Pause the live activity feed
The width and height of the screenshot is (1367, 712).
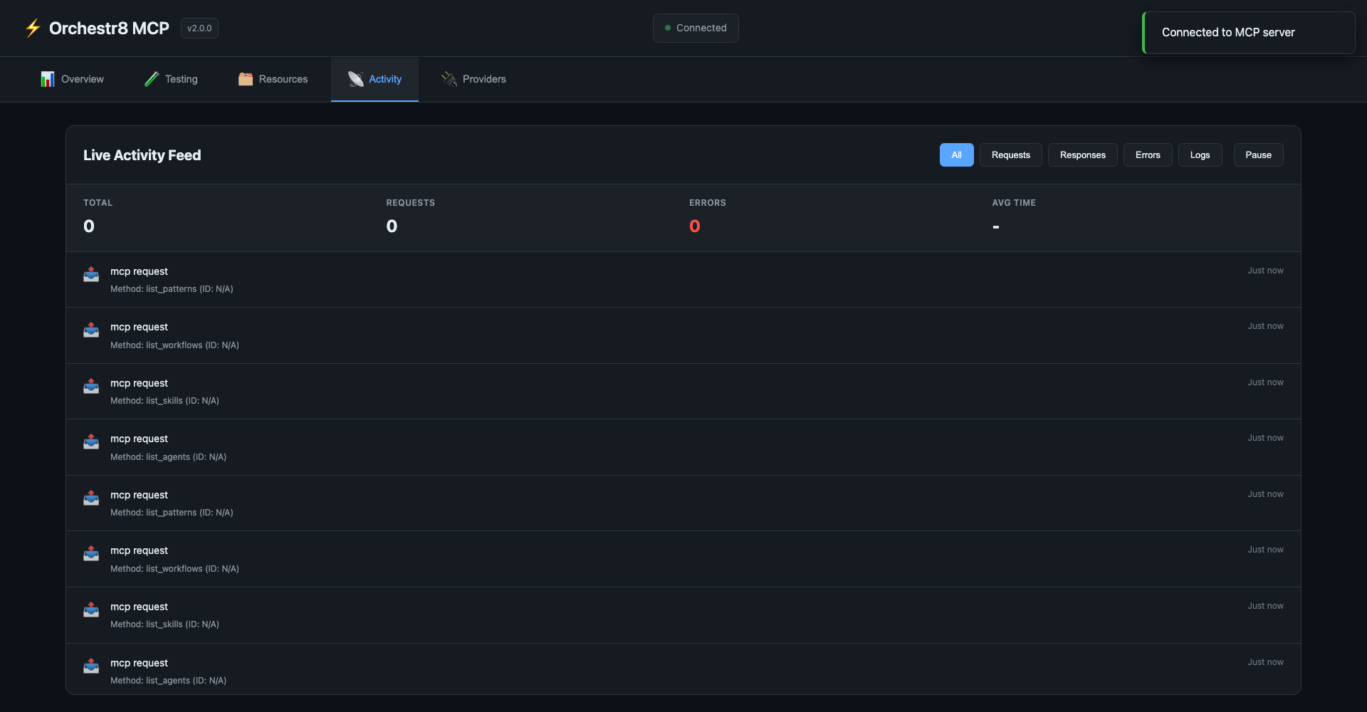1258,155
